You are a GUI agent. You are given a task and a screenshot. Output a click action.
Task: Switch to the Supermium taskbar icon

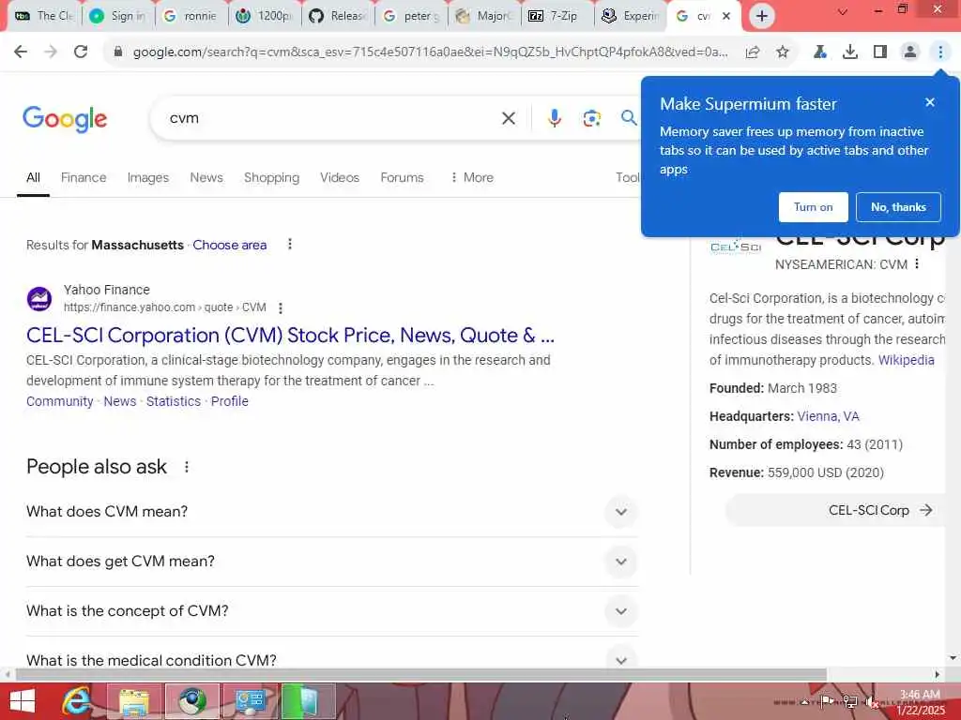[191, 701]
